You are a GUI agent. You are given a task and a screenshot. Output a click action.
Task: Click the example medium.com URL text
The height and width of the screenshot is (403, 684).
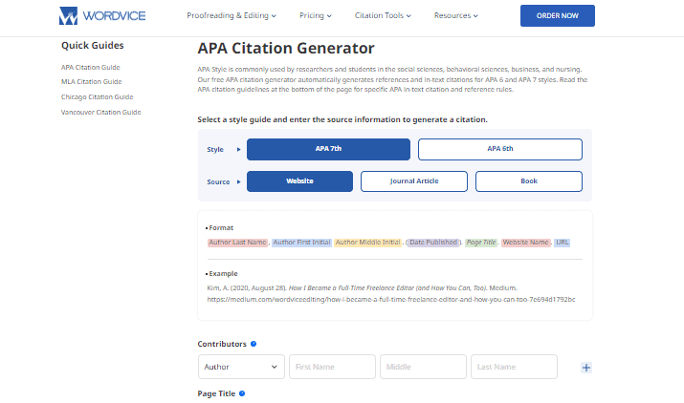(391, 300)
